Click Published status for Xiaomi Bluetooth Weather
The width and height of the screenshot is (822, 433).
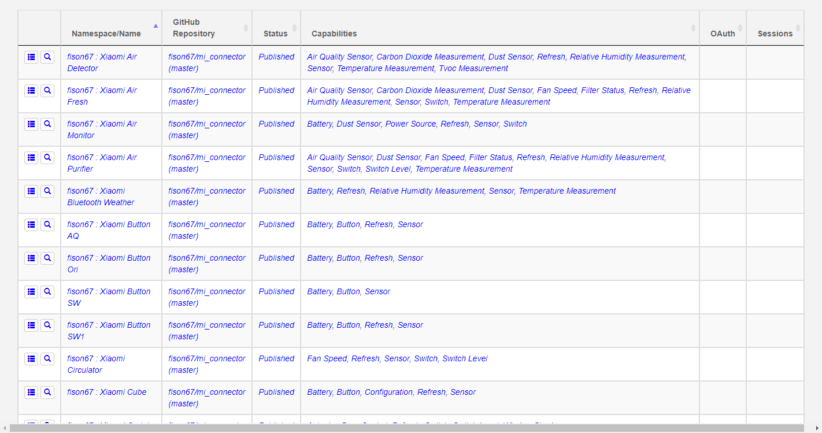pos(276,191)
